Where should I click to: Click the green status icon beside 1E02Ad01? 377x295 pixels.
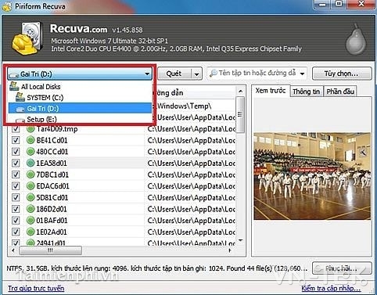pos(31,232)
